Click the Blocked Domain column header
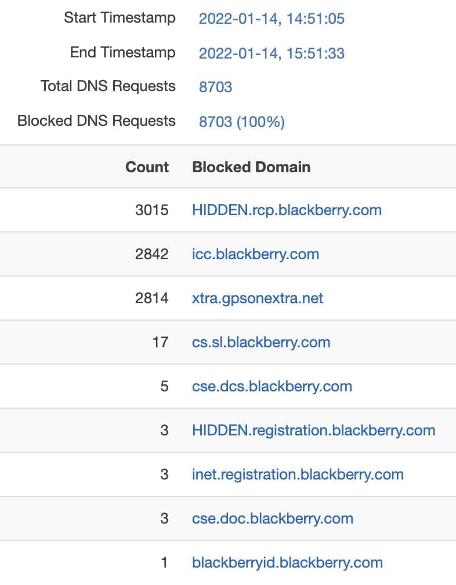The image size is (456, 585). tap(251, 167)
